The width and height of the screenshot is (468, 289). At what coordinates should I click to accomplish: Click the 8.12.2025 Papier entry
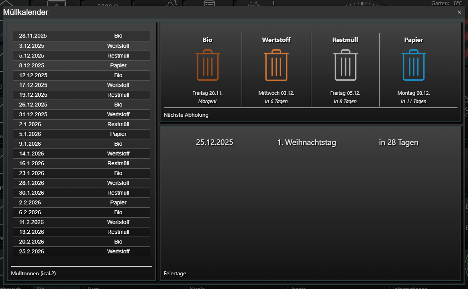(81, 65)
